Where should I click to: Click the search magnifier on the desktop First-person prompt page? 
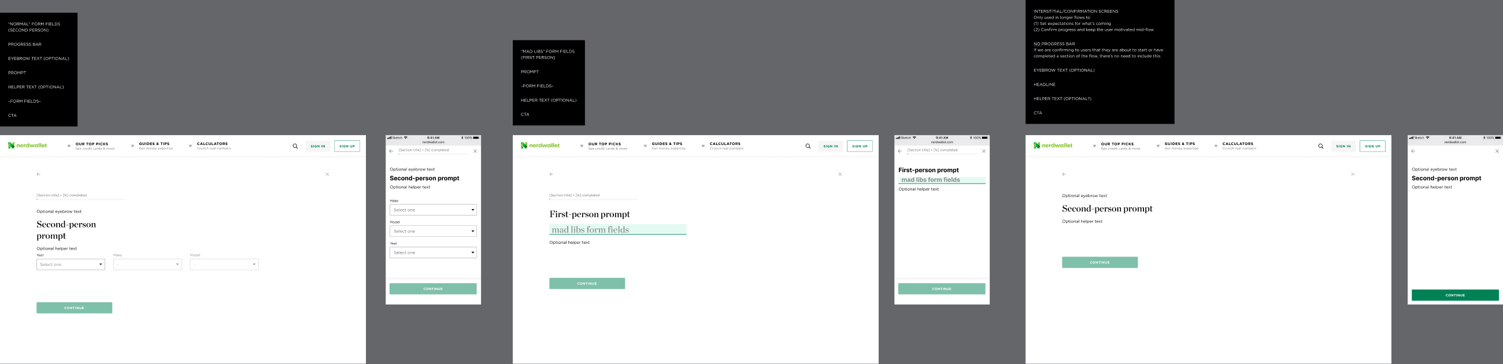[x=808, y=146]
